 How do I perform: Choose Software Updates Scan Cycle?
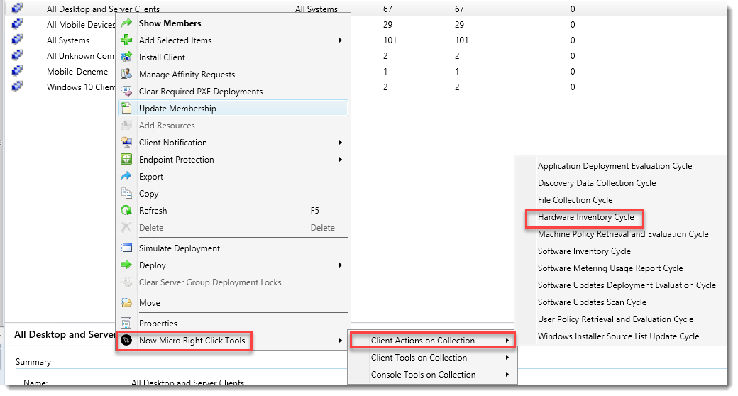point(592,302)
